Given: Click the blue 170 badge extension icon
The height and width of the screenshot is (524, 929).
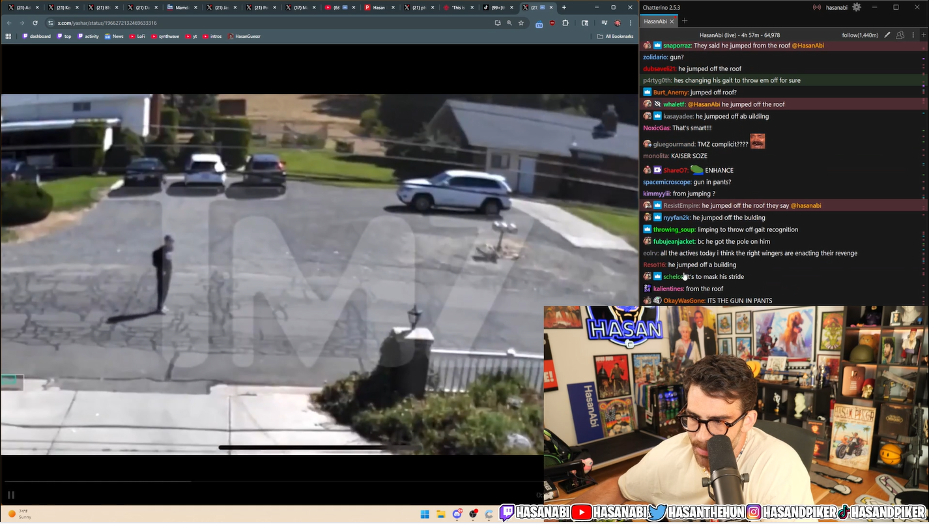Looking at the screenshot, I should (539, 23).
